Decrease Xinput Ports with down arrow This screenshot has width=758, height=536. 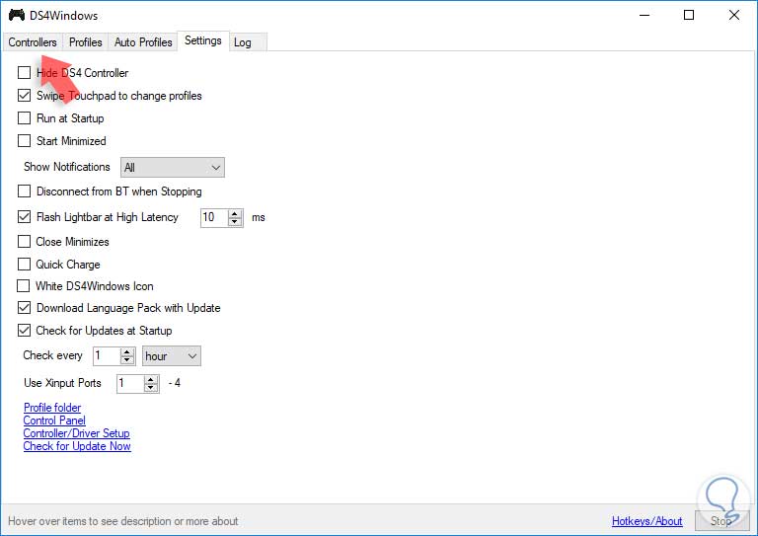(151, 388)
